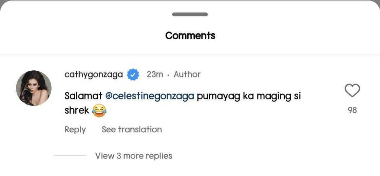Click the line beside View 3 more replies

click(x=70, y=156)
